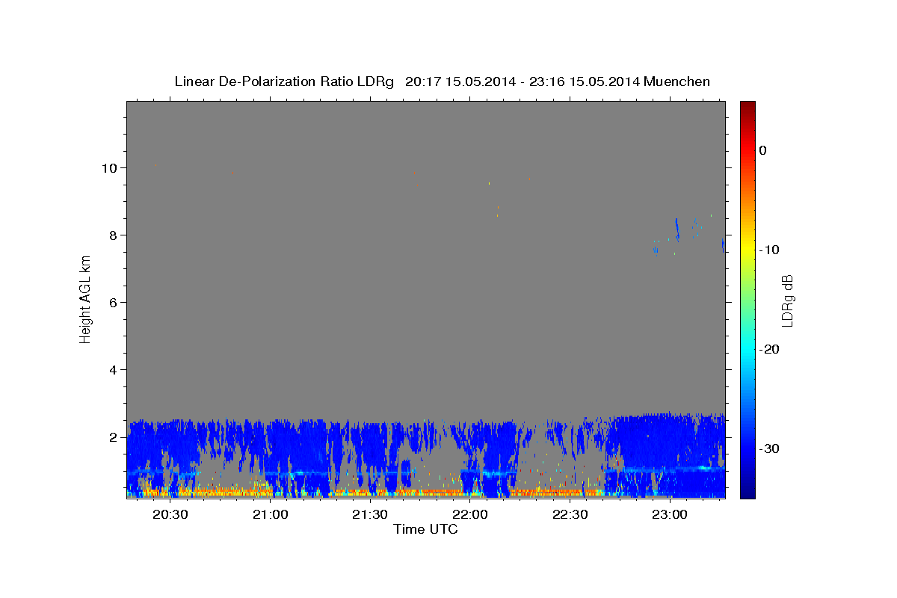This screenshot has height=598, width=897.
Task: Click the 10 km height tick label
Action: click(x=109, y=168)
